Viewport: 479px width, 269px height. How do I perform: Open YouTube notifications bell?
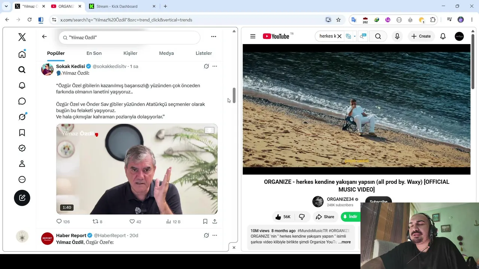(443, 36)
